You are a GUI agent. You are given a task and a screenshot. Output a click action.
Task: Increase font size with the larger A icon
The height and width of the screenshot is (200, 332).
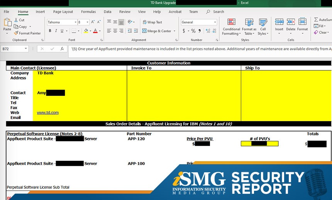click(x=93, y=22)
